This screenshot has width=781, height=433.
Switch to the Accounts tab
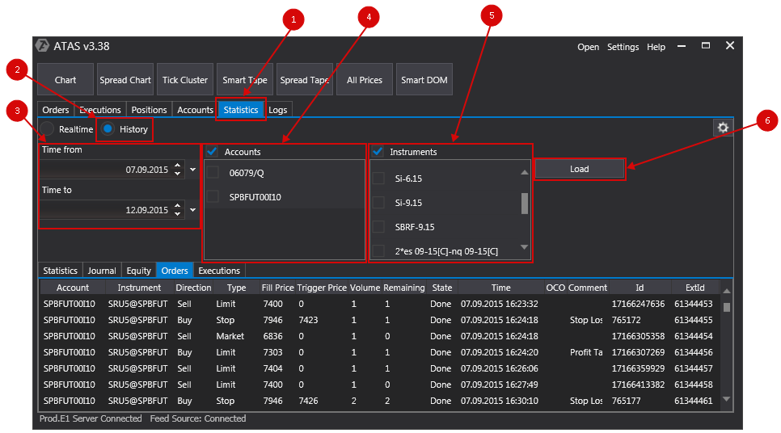pyautogui.click(x=196, y=110)
